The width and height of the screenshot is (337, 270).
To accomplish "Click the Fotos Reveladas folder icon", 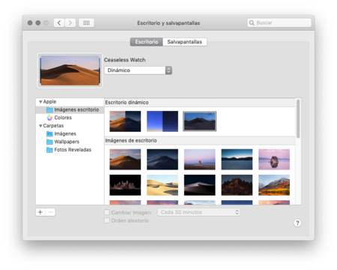I will pyautogui.click(x=49, y=150).
